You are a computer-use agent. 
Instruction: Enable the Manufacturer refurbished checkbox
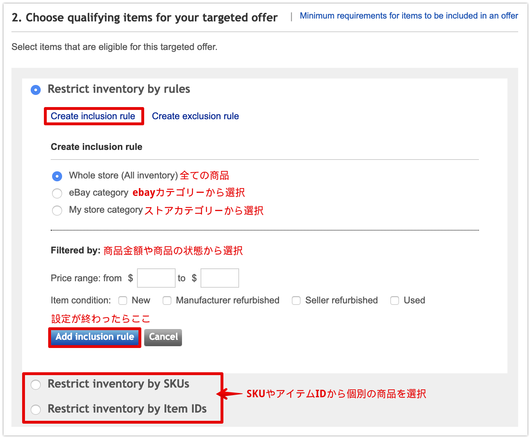[167, 301]
